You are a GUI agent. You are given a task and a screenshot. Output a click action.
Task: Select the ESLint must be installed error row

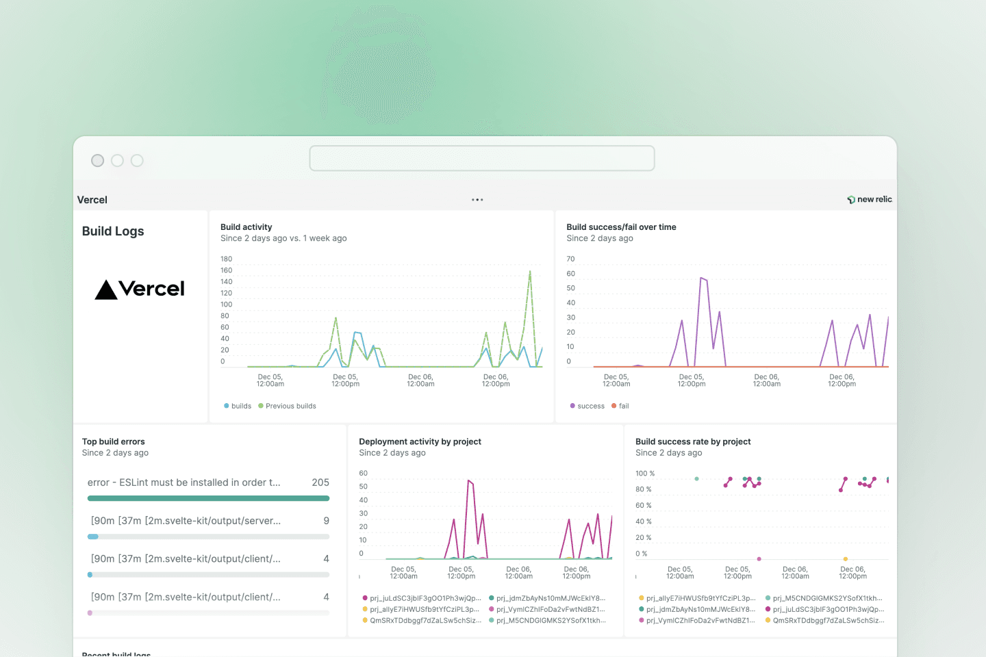coord(184,482)
